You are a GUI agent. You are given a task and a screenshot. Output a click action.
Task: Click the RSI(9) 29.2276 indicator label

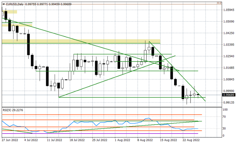coord(13,110)
